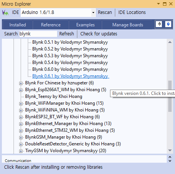Image resolution: width=175 pixels, height=174 pixels.
Task: Select Blynk_Teensy by Khoi Hoang
Action: [x=54, y=96]
